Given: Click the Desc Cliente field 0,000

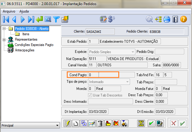Looking at the screenshot, I should click(x=161, y=102).
